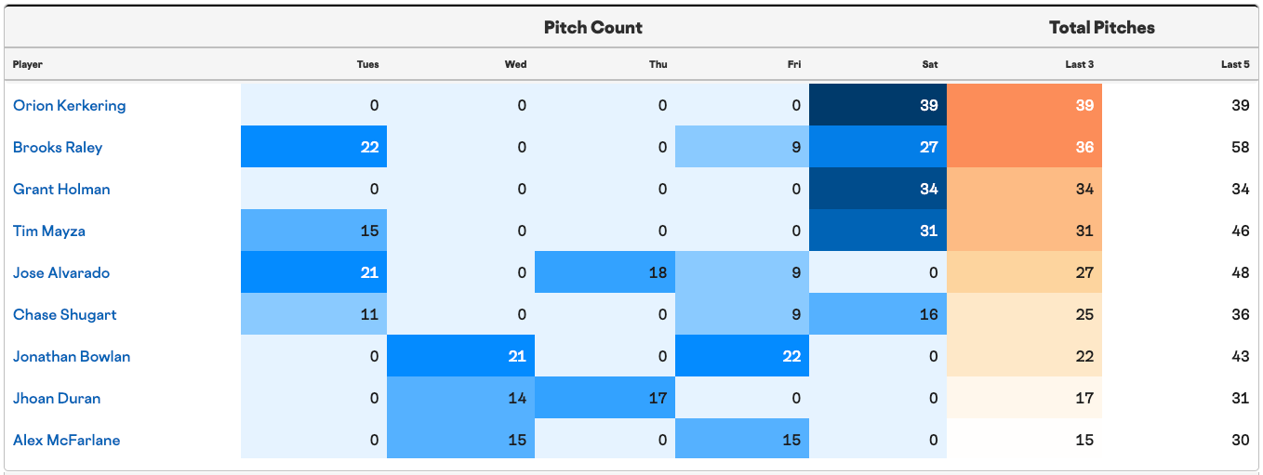The width and height of the screenshot is (1263, 475).
Task: Click Jonathan Bowlan's Friday 22 cell
Action: point(742,356)
